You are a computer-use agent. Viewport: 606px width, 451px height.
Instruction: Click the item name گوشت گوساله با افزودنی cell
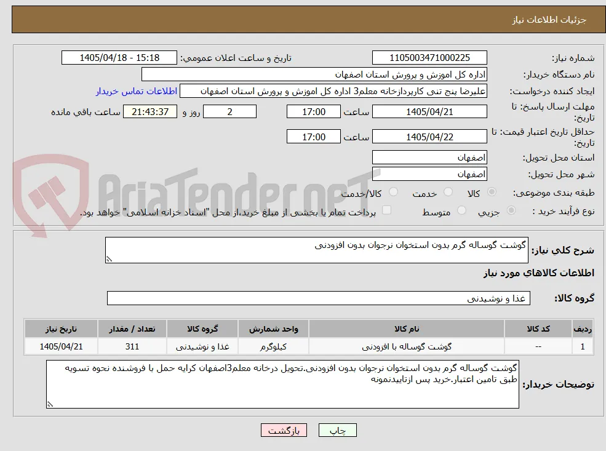click(x=407, y=346)
